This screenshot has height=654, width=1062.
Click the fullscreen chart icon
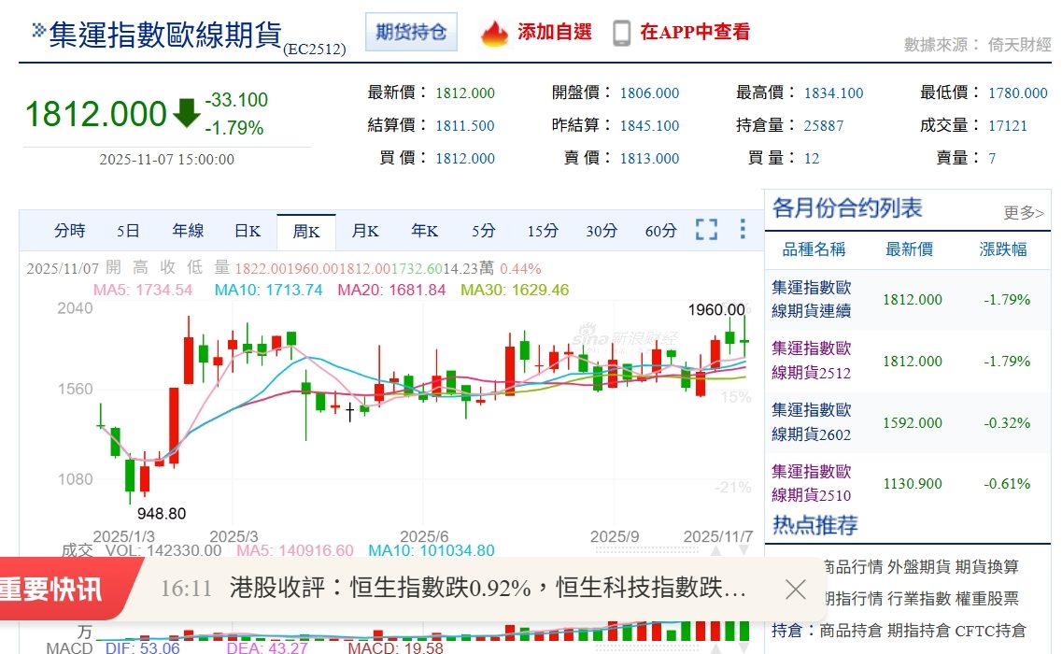706,230
